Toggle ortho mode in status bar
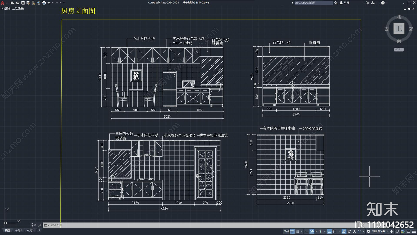Viewport: 417px width, 235px height. point(306,231)
